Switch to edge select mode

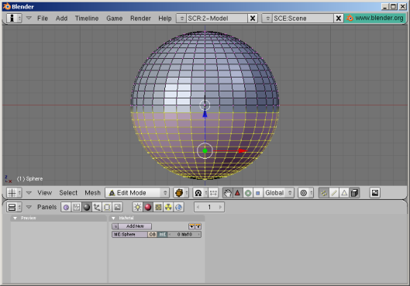[x=334, y=193]
